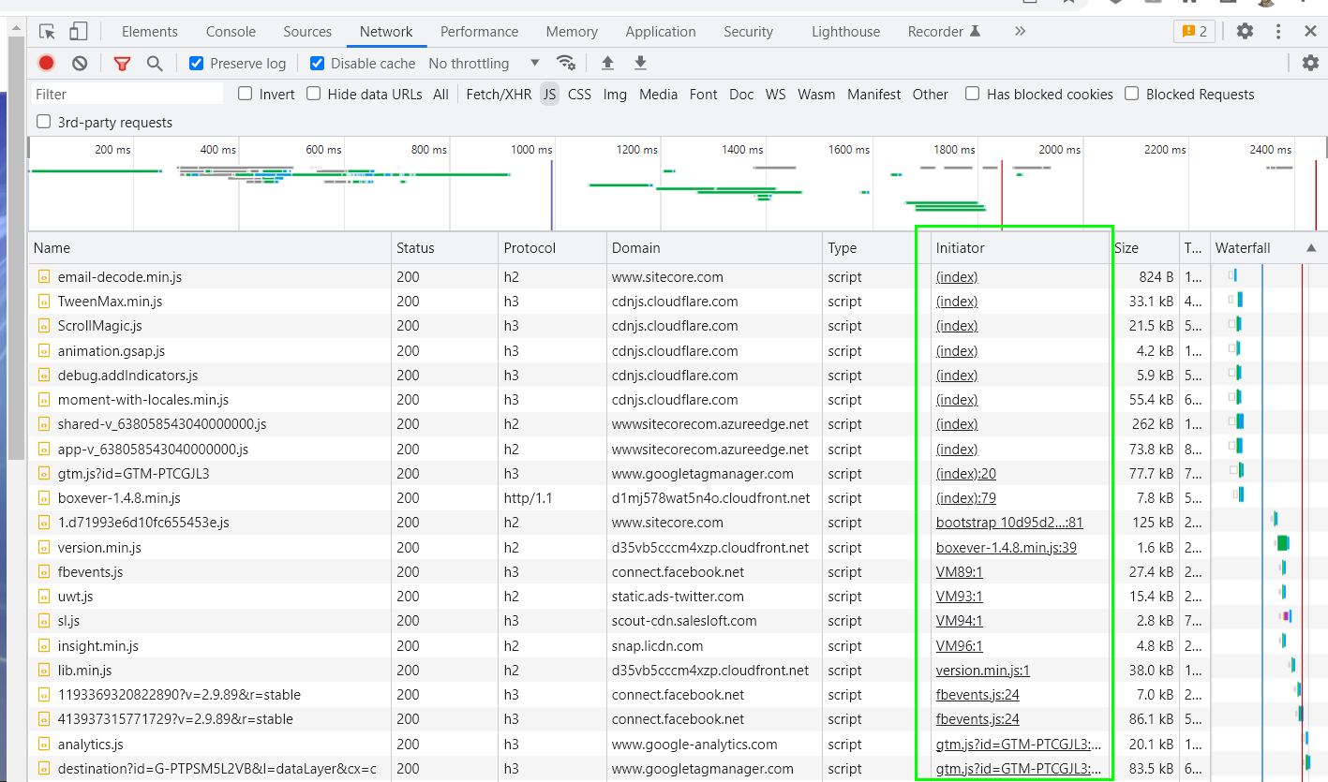Filter requests by CSS type
This screenshot has width=1328, height=782.
[579, 95]
